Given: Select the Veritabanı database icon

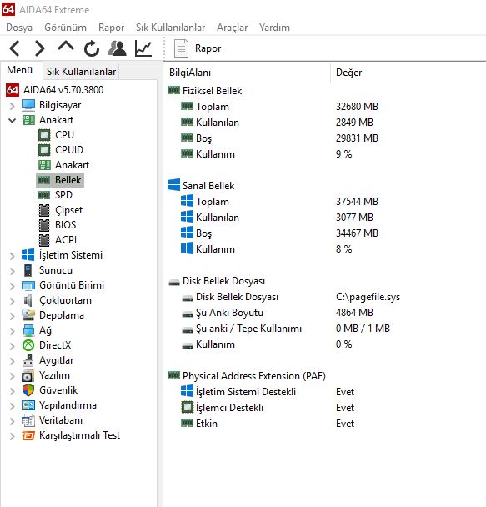Looking at the screenshot, I should pos(28,420).
